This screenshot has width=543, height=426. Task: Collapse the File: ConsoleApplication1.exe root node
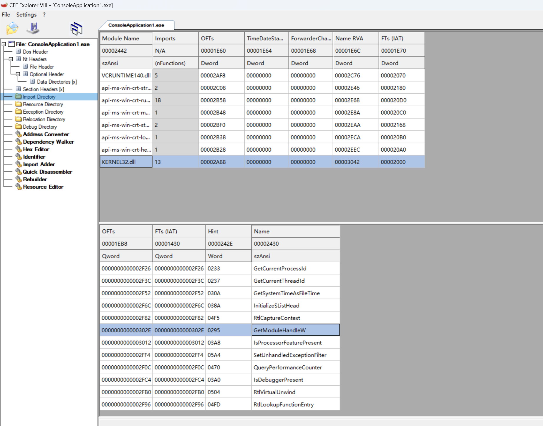pos(4,44)
